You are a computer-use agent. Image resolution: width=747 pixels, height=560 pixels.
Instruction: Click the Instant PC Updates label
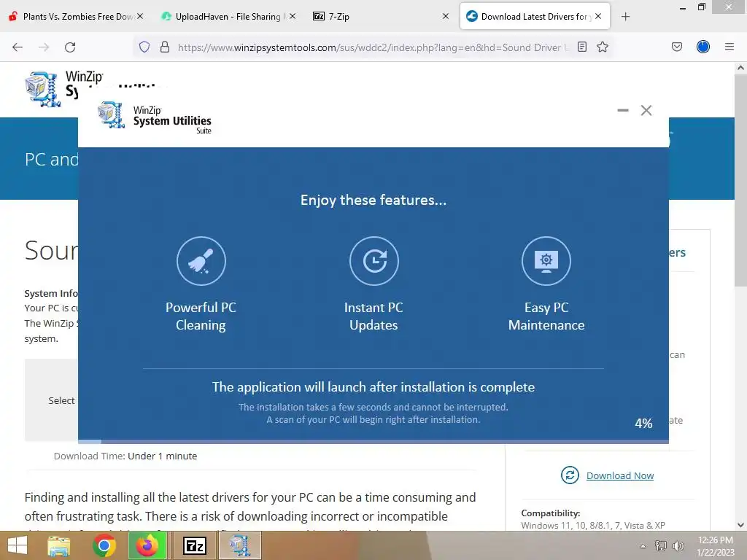(373, 316)
